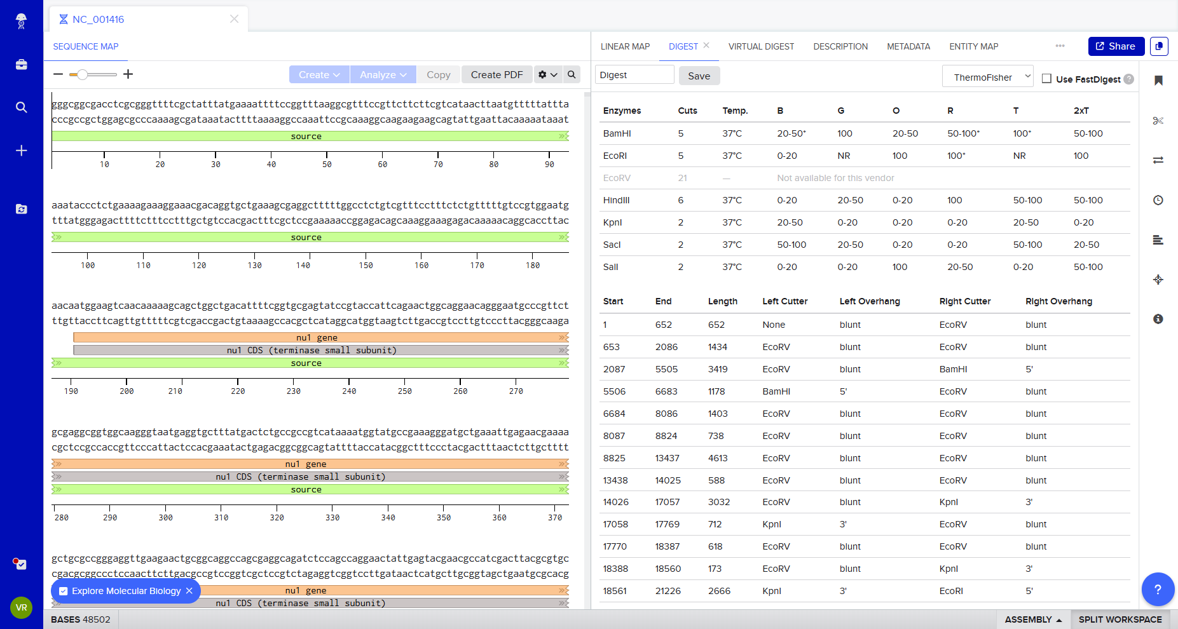Open the Analyze dropdown menu
The height and width of the screenshot is (629, 1178).
pos(383,74)
